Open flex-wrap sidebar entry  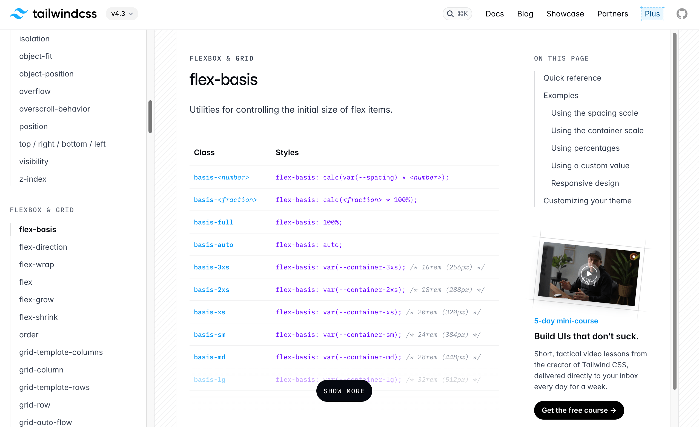pos(37,264)
